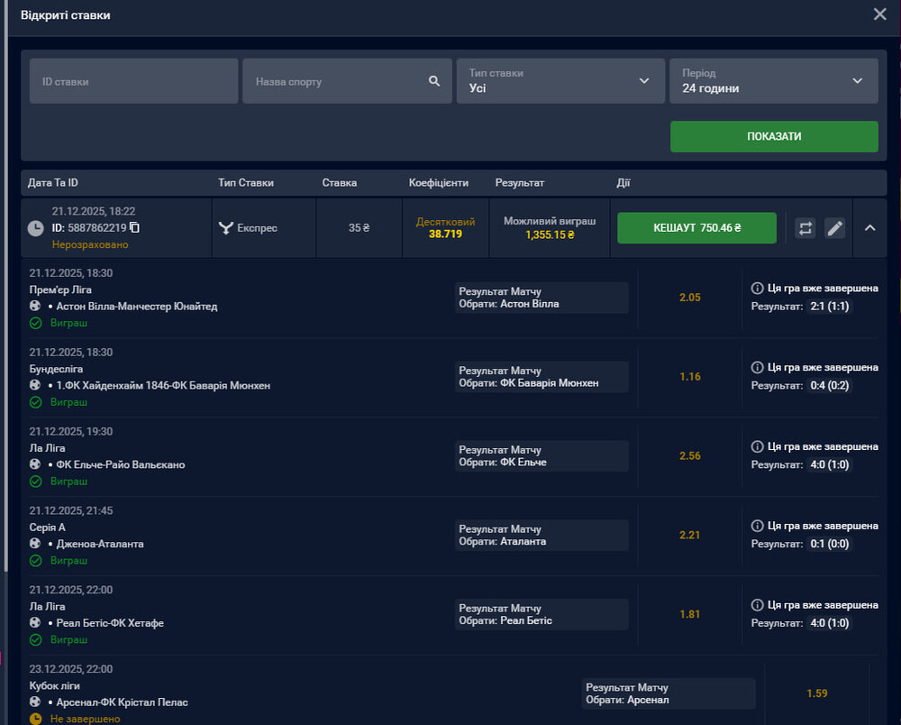Image resolution: width=901 pixels, height=725 pixels.
Task: Click the search magnifier icon
Action: coord(434,81)
